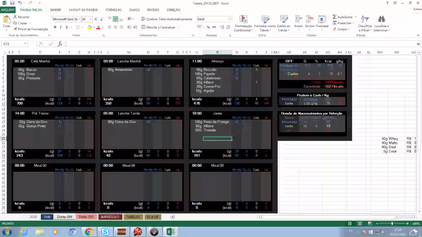Click Copiar copy tool
This screenshot has width=422, height=237.
20,23
